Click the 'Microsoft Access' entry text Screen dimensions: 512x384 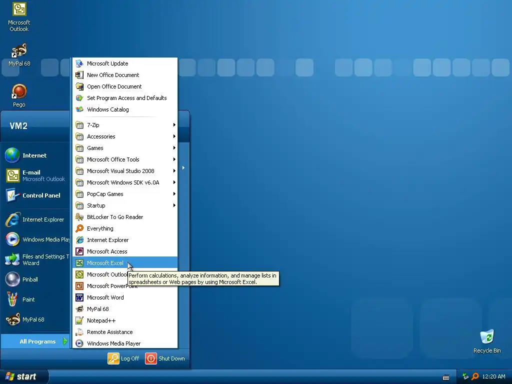coord(107,251)
